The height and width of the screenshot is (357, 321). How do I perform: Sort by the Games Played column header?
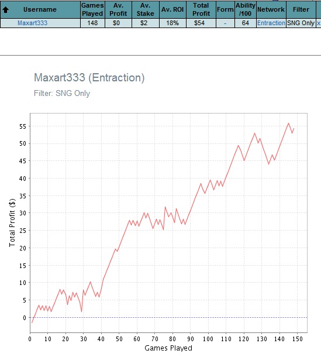click(92, 9)
